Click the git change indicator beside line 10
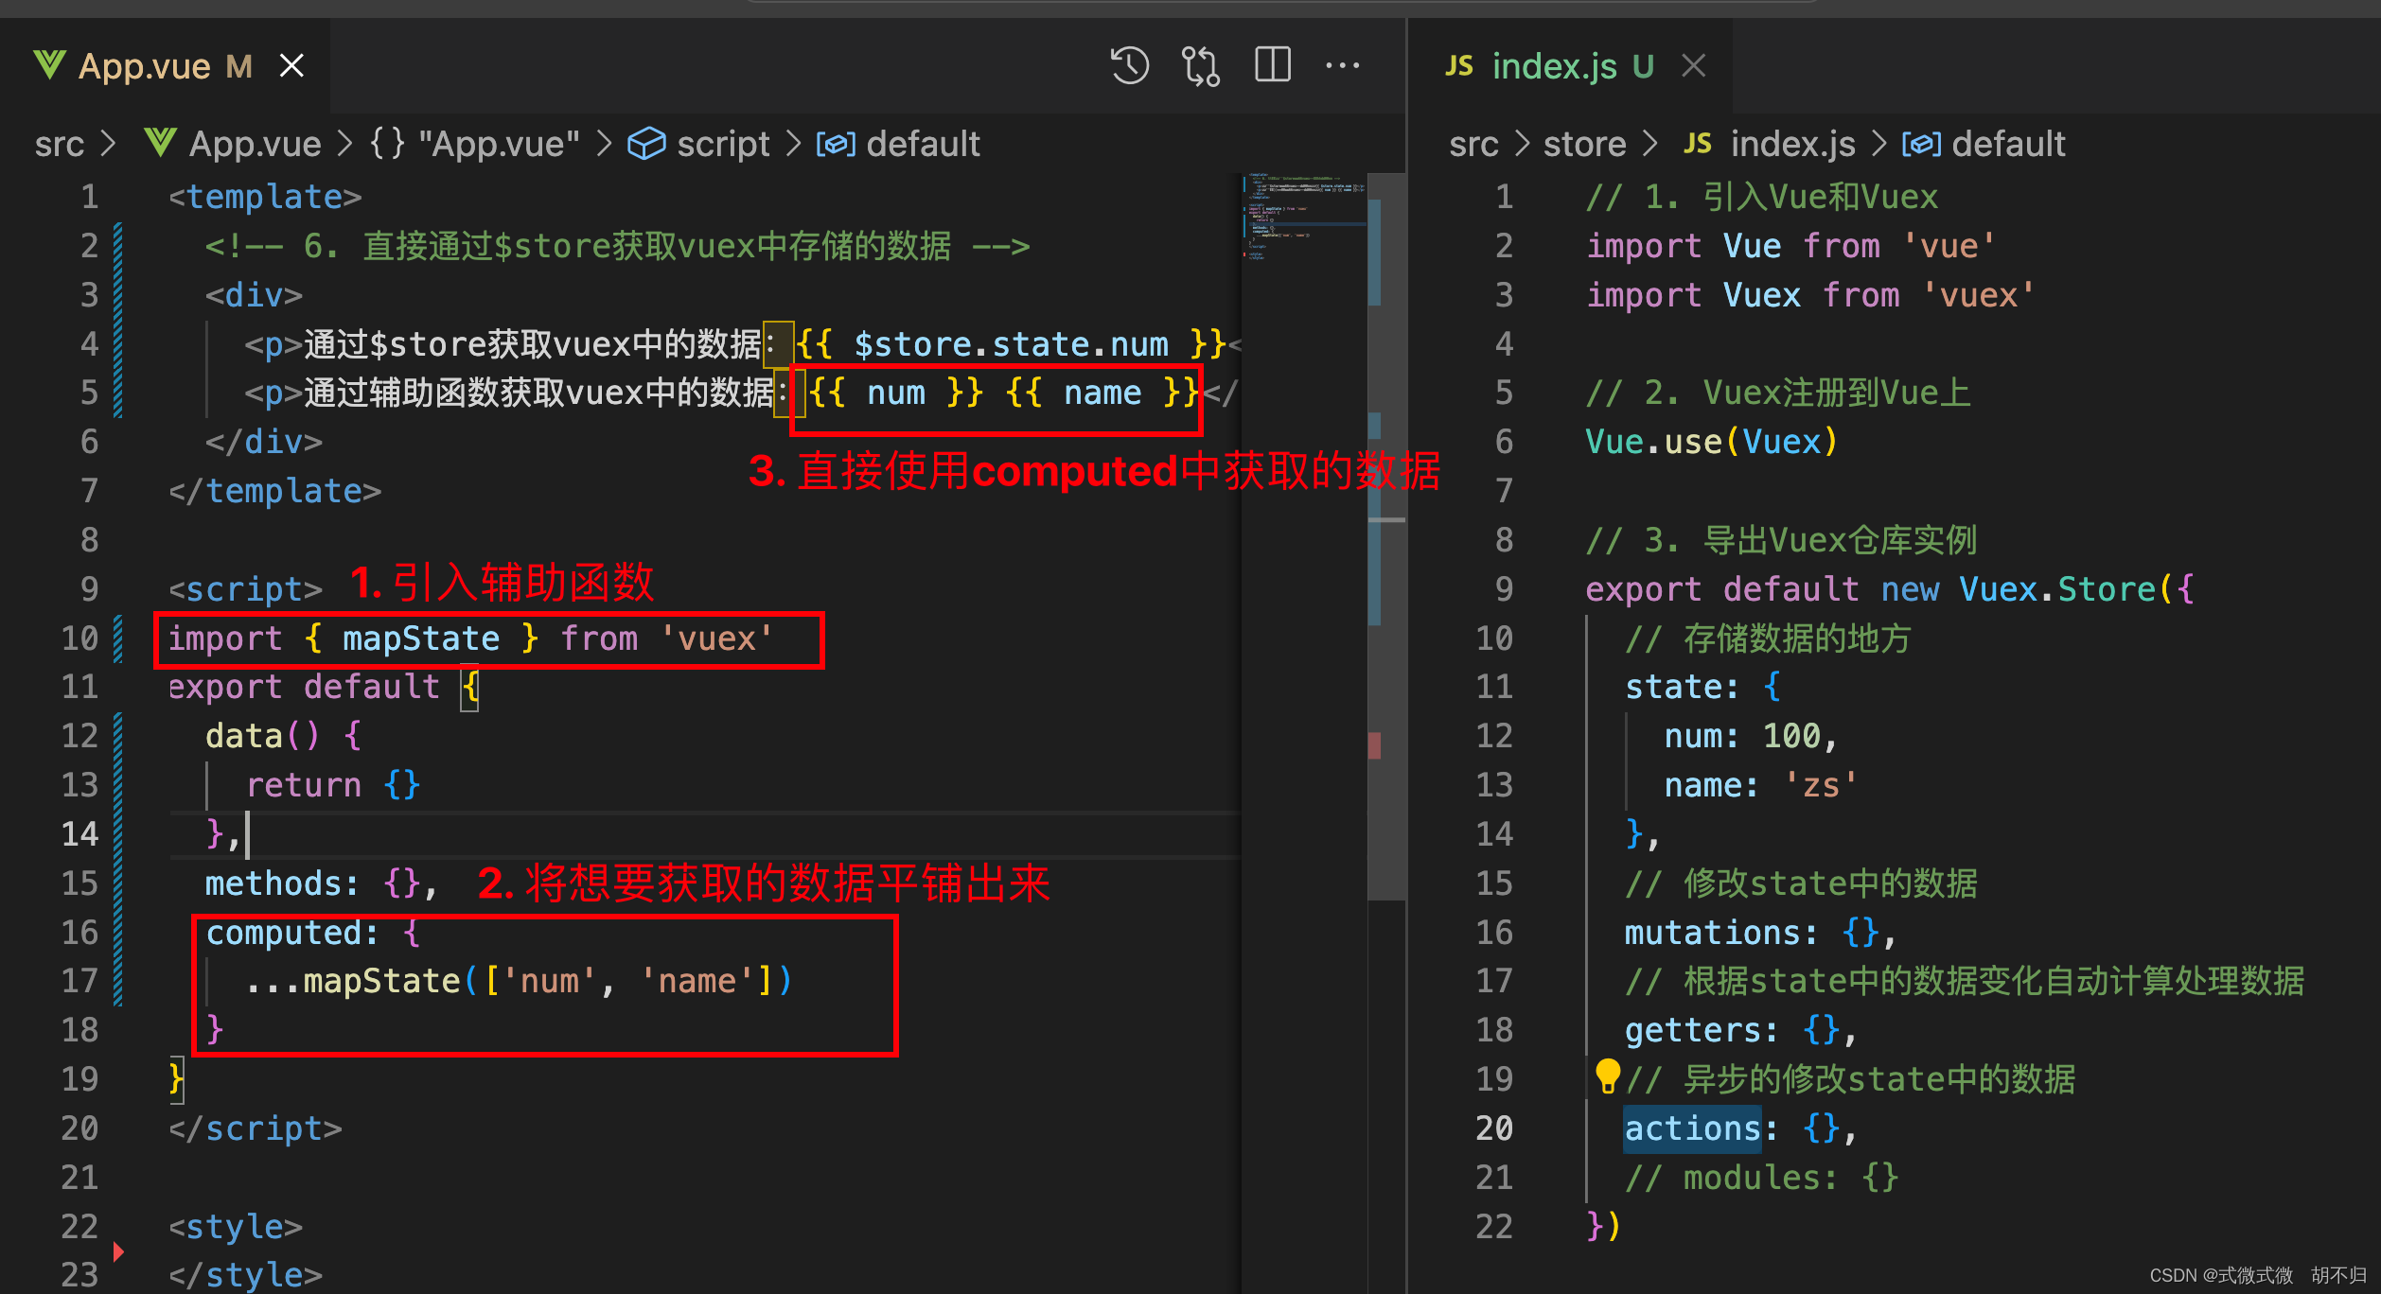The width and height of the screenshot is (2381, 1294). 118,638
